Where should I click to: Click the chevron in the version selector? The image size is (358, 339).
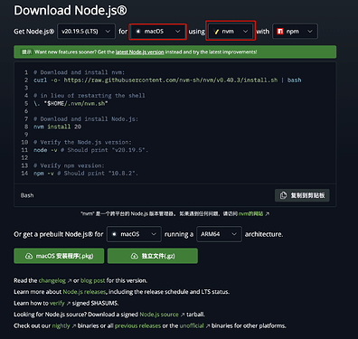[x=108, y=32]
